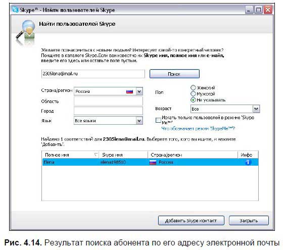Click the Skype logo in the title bar
Screen dimensions: 283x250
[x=15, y=10]
